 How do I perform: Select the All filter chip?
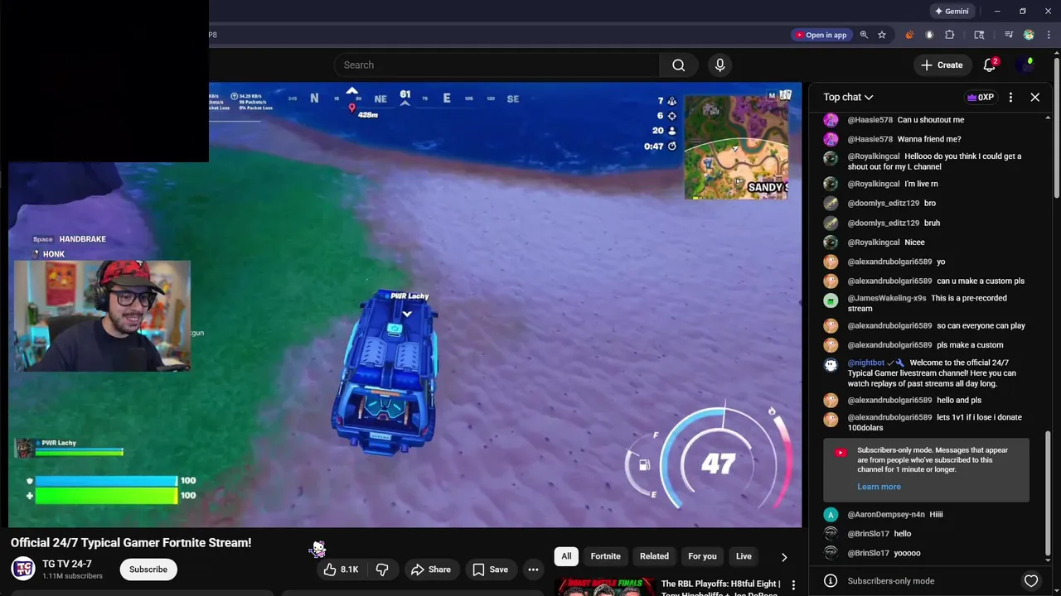click(x=566, y=556)
